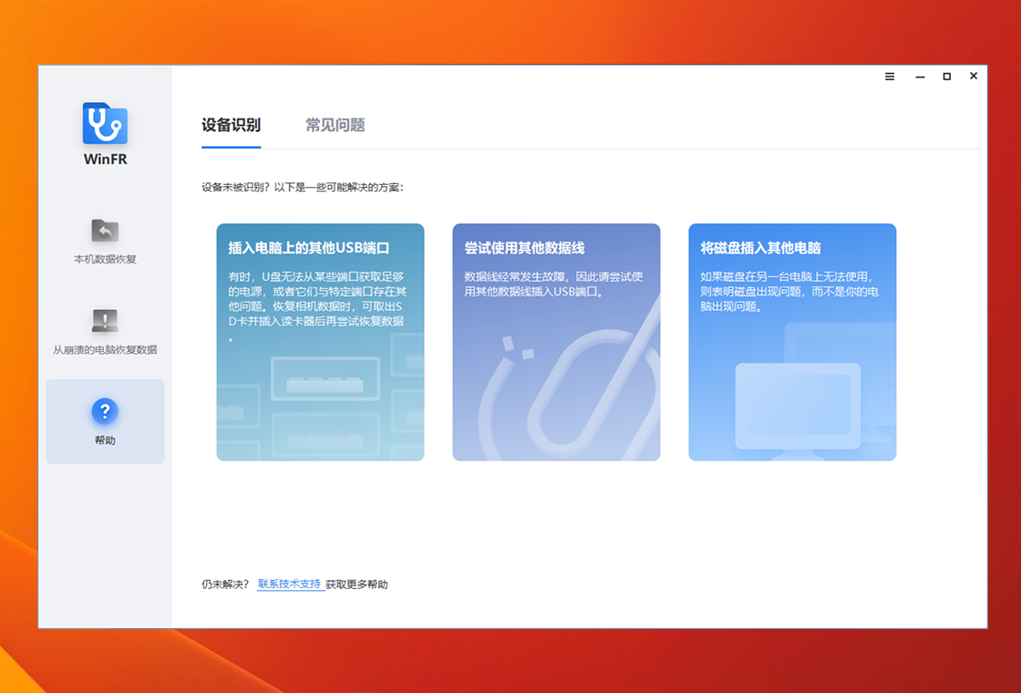1021x693 pixels.
Task: Click the 本机数据恢复 label
Action: [105, 259]
